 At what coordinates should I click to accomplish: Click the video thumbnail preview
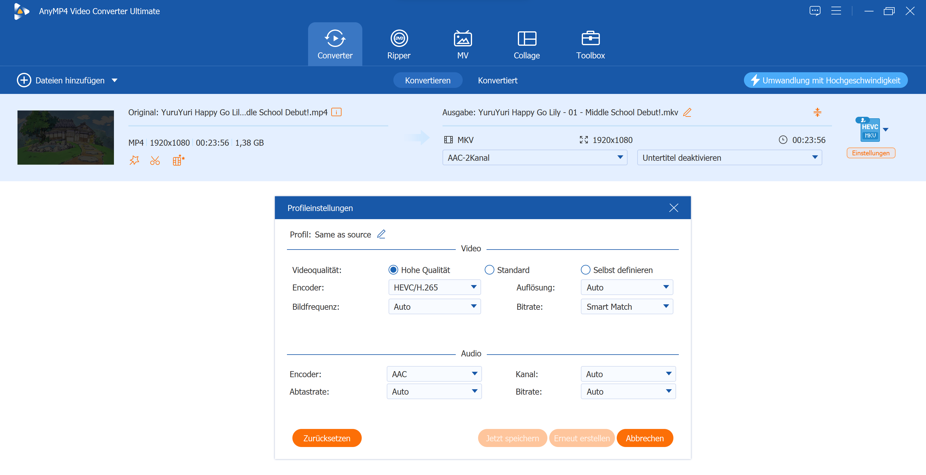point(65,138)
